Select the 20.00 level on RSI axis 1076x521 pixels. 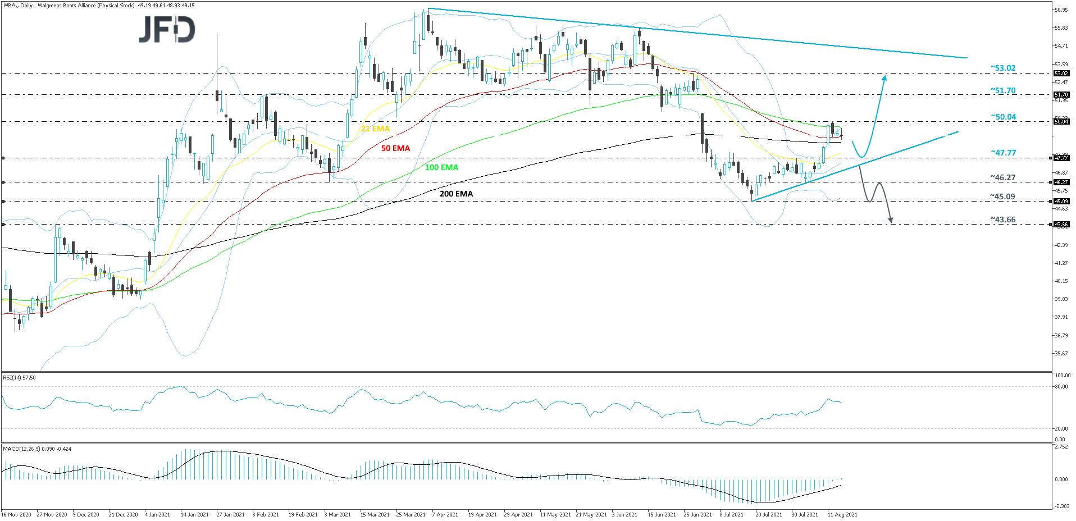1061,429
